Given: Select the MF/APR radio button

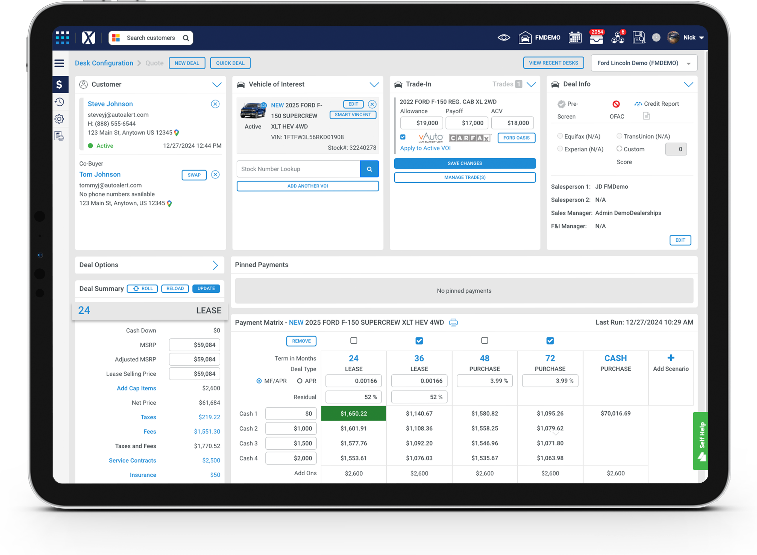Looking at the screenshot, I should 259,381.
